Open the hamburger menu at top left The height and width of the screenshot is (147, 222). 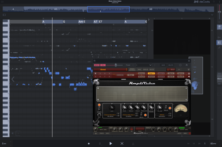(2, 2)
